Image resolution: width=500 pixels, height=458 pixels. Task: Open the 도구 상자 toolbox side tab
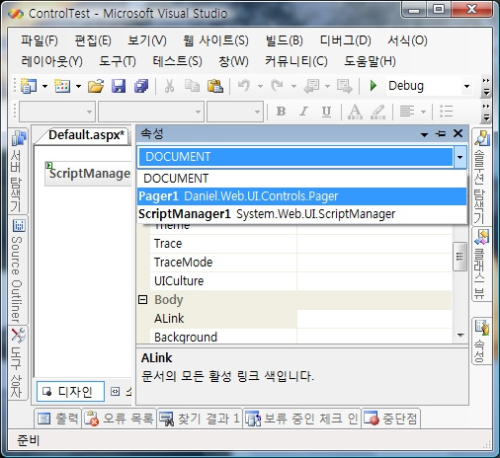coord(18,363)
